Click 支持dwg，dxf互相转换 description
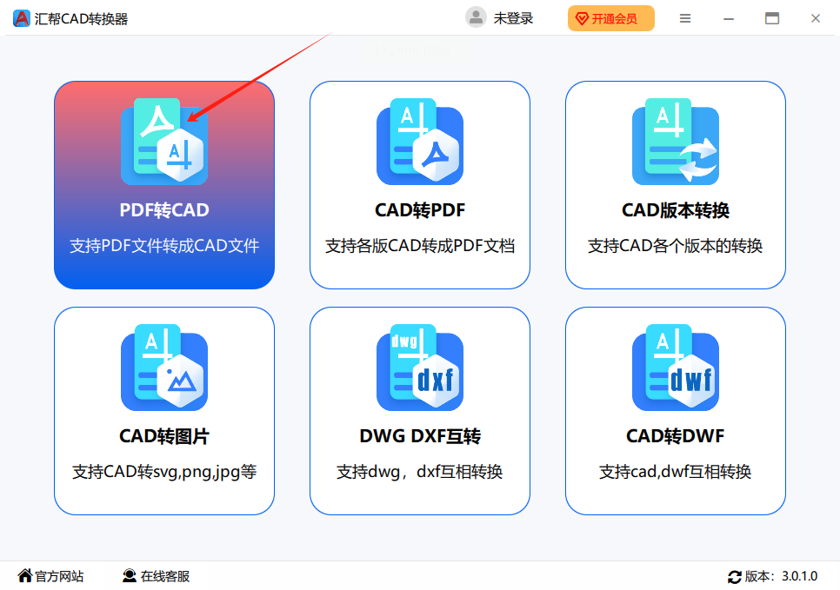The height and width of the screenshot is (590, 840). 419,472
